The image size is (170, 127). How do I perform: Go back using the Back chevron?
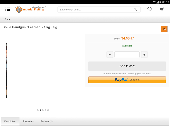6,19
